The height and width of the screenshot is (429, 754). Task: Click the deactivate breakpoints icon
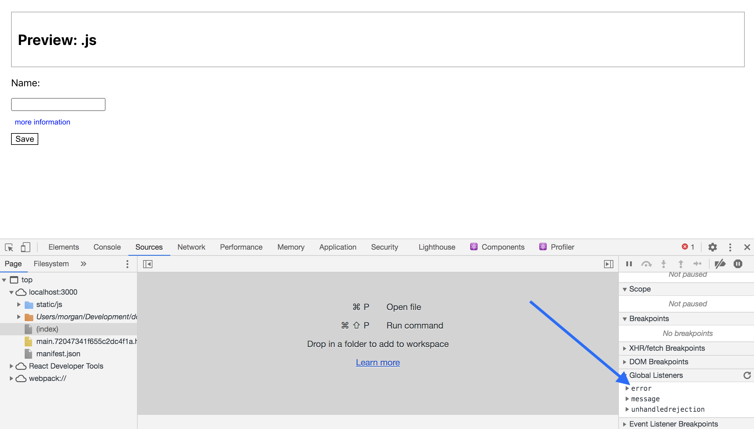pos(720,264)
